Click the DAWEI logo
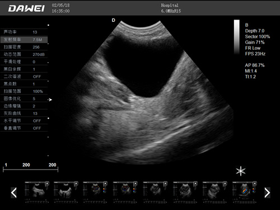 (x=26, y=8)
